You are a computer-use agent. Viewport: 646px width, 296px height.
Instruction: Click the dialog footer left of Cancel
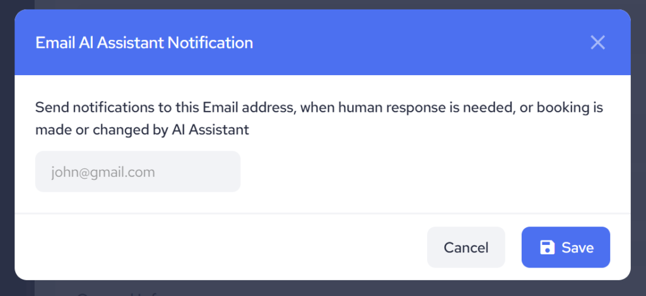221,247
